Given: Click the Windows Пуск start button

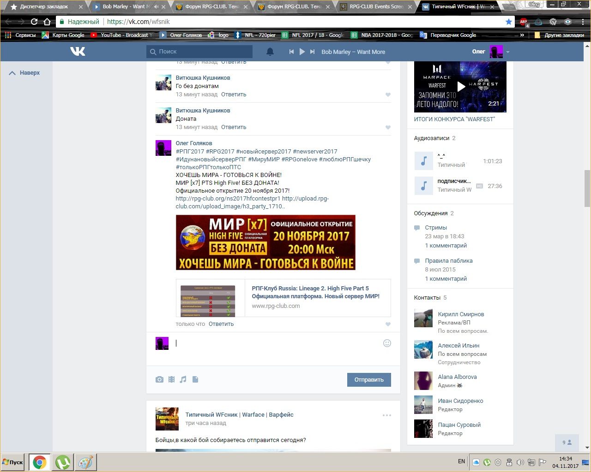Looking at the screenshot, I should 13,462.
